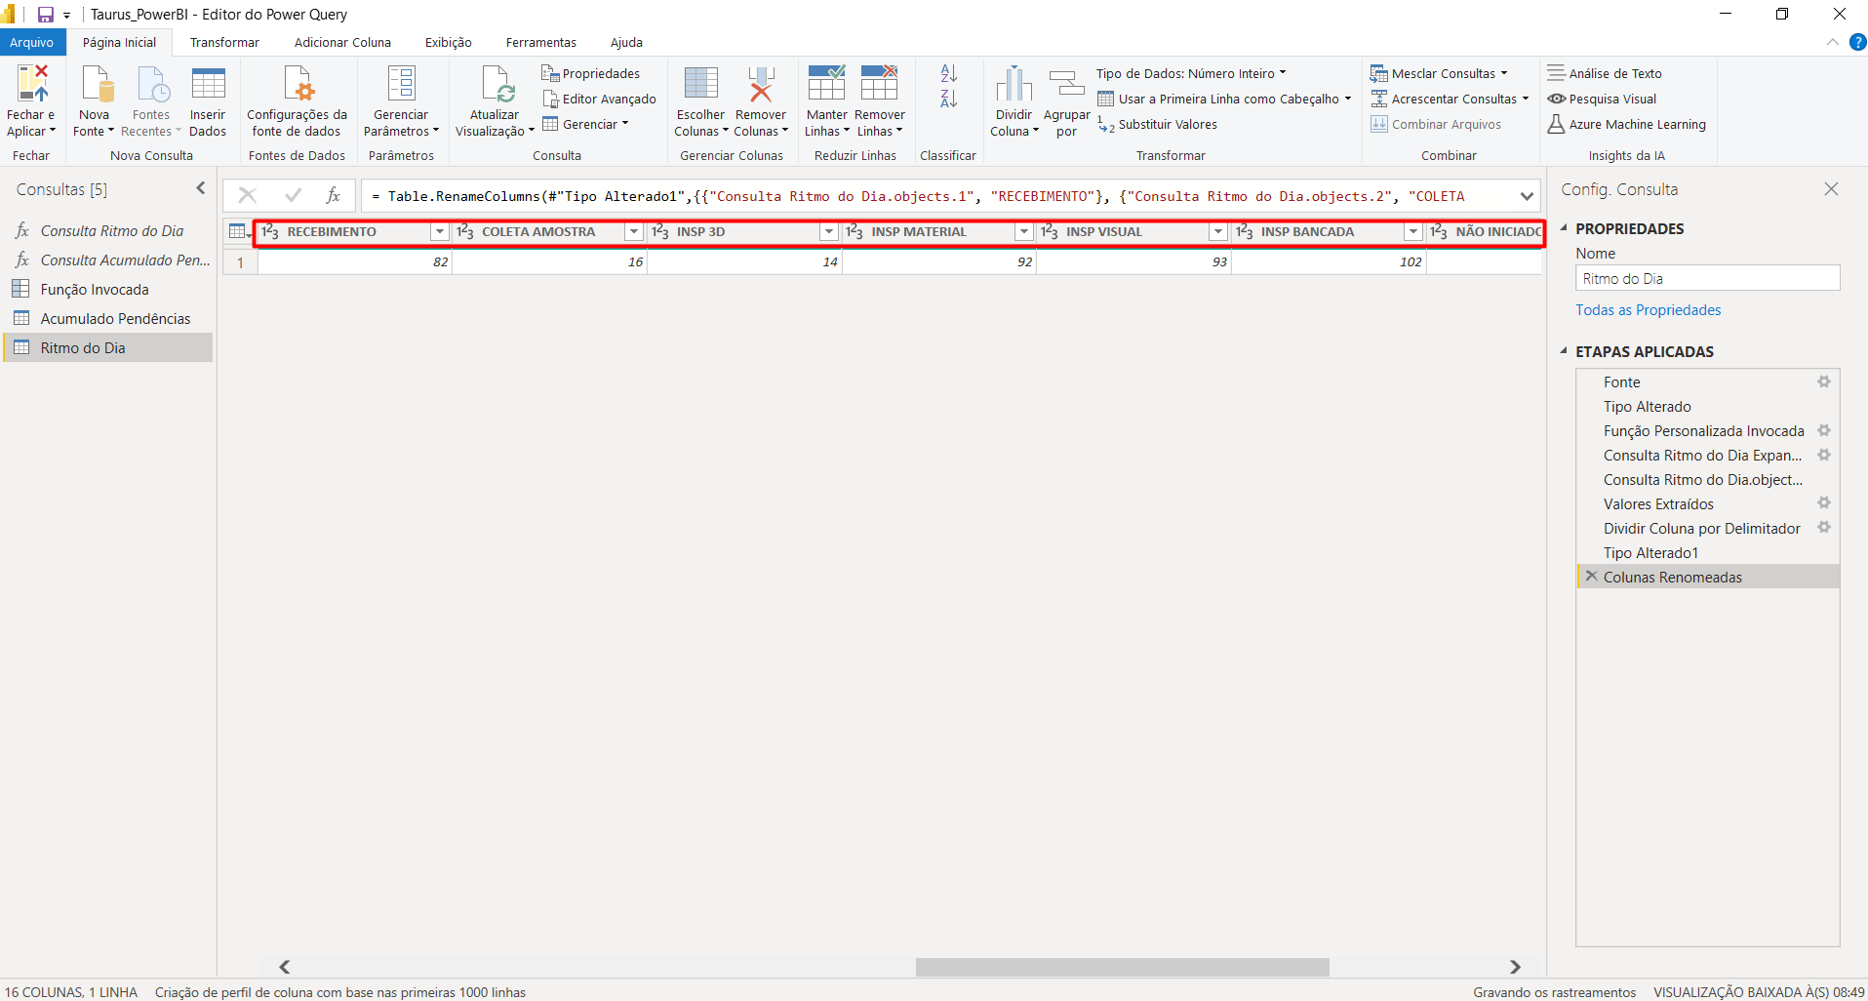Click the Remover Colunas icon

pyautogui.click(x=761, y=84)
